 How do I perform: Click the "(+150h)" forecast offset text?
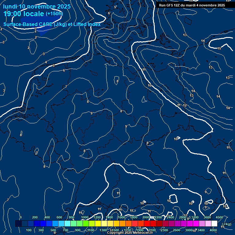pos(54,14)
